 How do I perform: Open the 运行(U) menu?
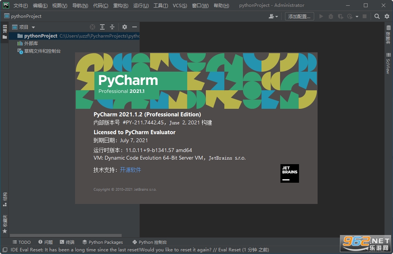coord(141,6)
